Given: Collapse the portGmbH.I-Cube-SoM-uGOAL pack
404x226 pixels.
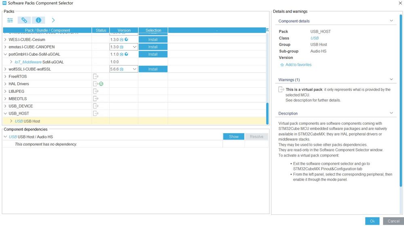Looking at the screenshot, I should [x=5, y=54].
